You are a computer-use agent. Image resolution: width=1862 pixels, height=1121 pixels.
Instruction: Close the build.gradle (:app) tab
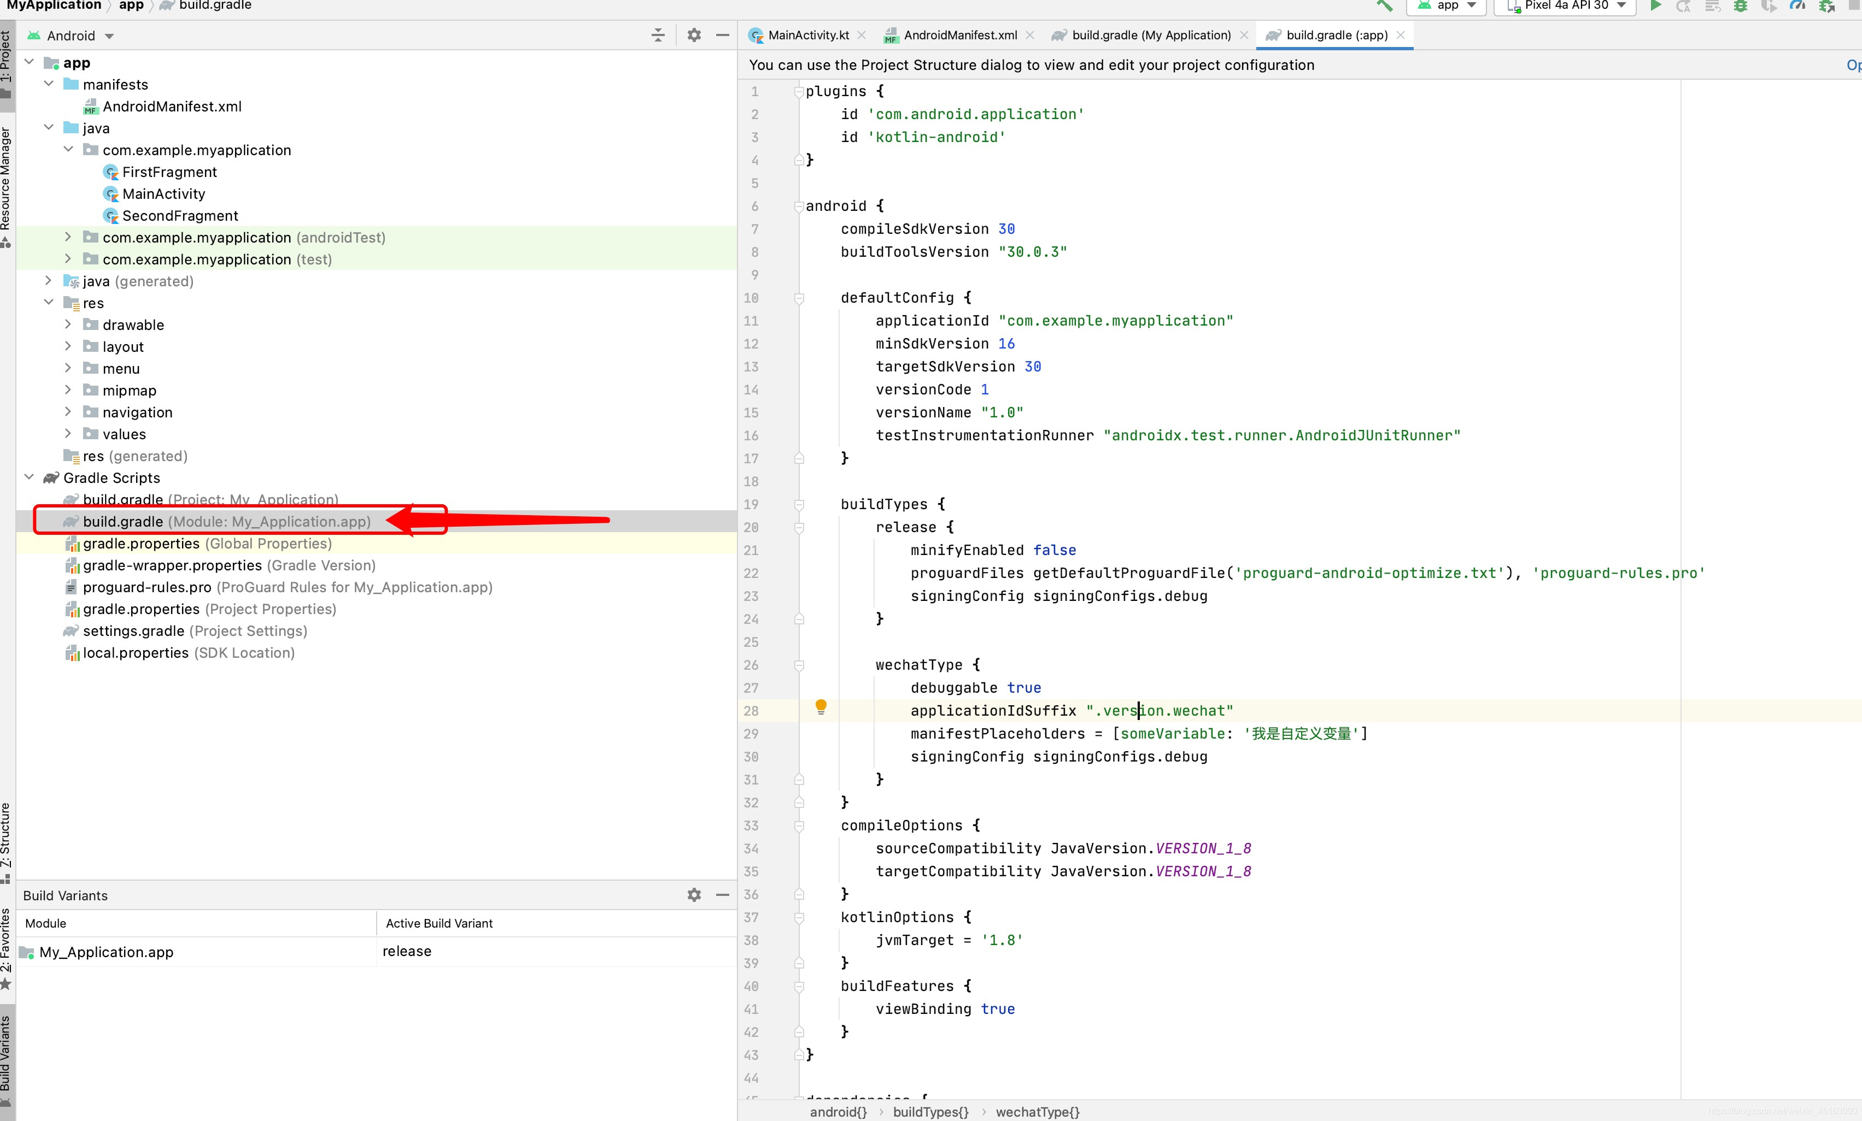coord(1400,35)
